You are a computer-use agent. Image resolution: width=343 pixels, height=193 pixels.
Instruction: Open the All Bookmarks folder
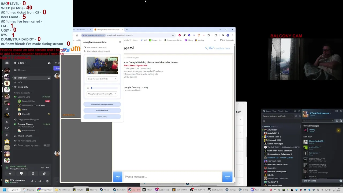click(227, 40)
